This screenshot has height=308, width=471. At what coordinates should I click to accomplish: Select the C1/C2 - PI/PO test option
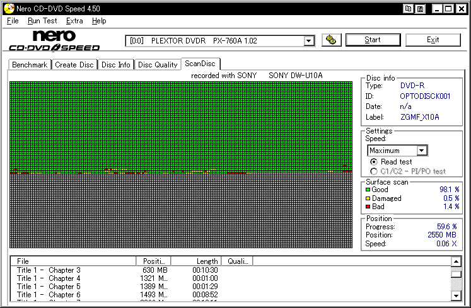374,171
